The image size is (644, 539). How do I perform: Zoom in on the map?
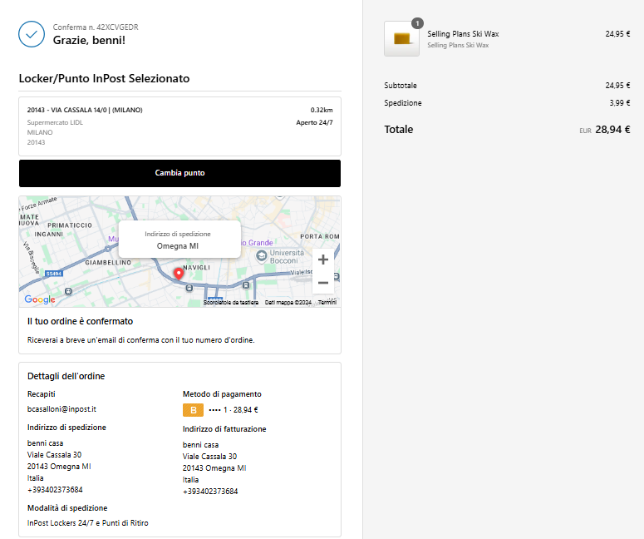click(323, 260)
